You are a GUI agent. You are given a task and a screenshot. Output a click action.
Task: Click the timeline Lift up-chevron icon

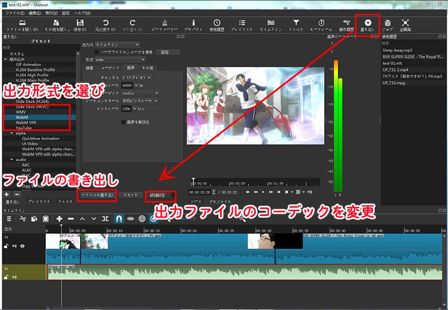(x=82, y=219)
